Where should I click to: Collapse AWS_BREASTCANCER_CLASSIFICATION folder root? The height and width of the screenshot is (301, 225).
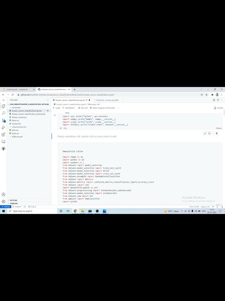coord(28,104)
